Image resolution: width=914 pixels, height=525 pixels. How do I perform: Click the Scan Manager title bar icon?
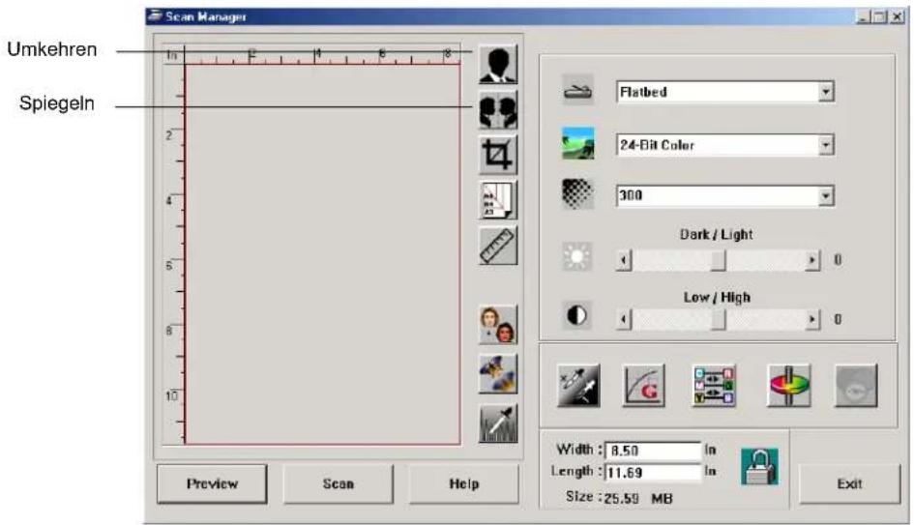pyautogui.click(x=155, y=15)
